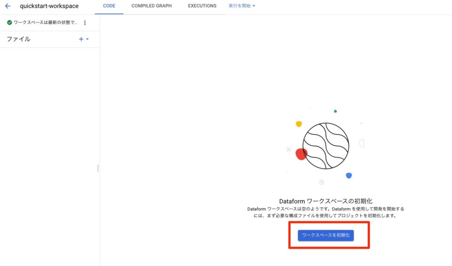Click the quickstart-workspace title

[49, 6]
